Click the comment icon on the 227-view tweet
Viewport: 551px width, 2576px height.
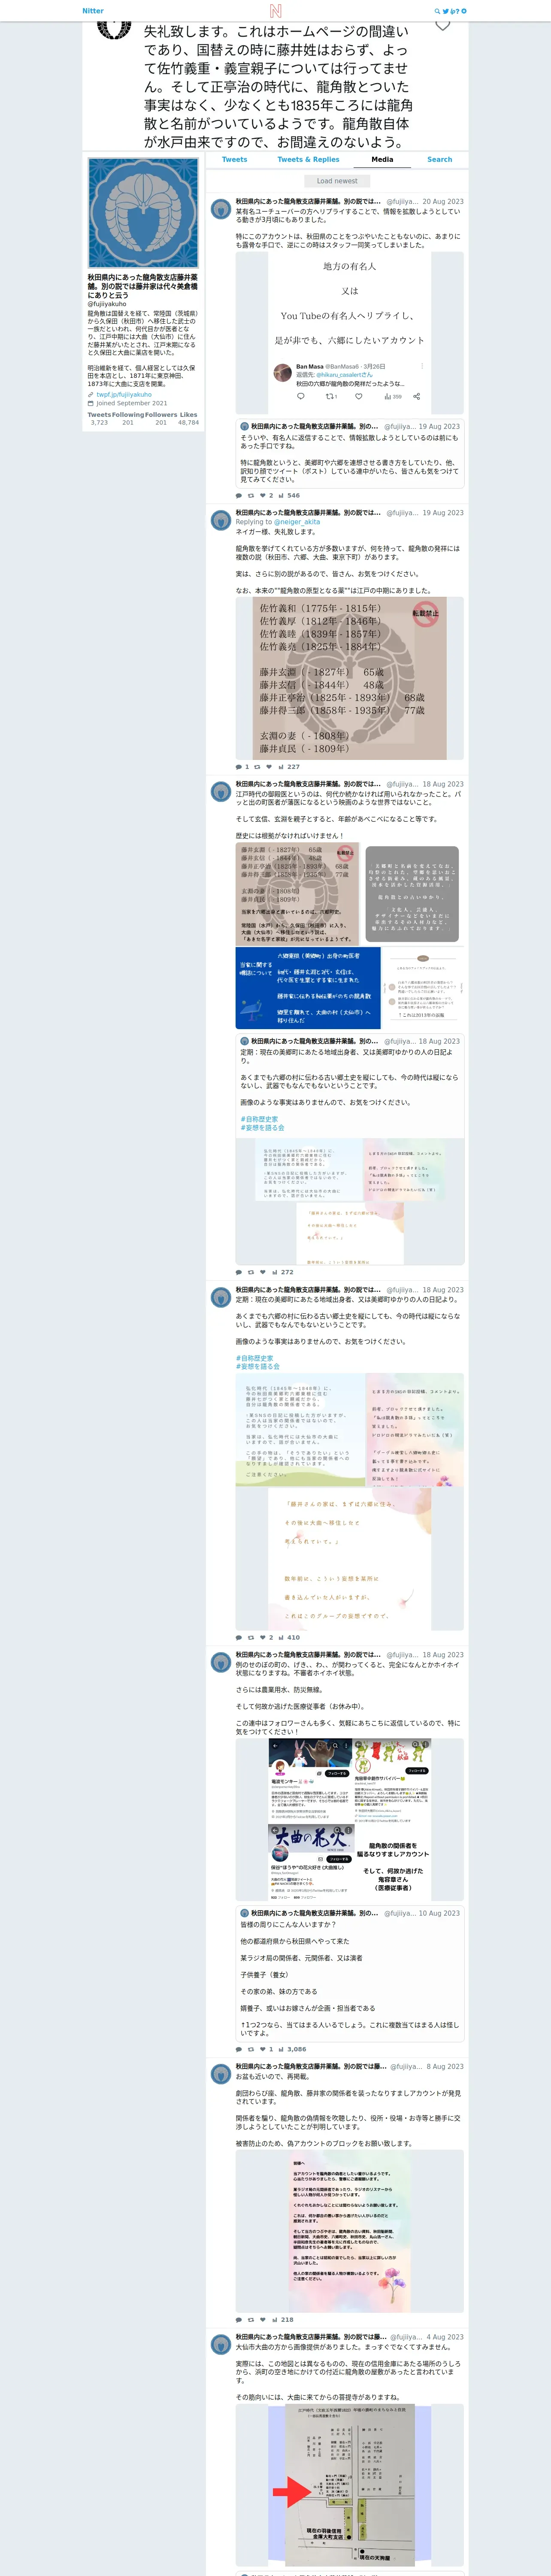click(239, 767)
